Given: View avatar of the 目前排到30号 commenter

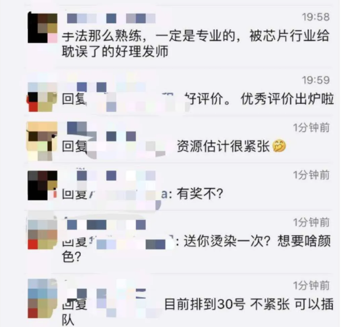Looking at the screenshot, I should click(42, 298).
